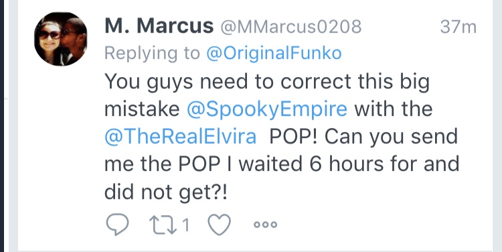Click the gray Replying to label
The image size is (502, 252).
click(153, 54)
